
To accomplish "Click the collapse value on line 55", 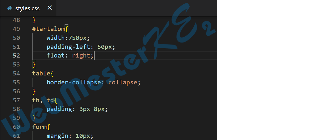I will 123,82.
